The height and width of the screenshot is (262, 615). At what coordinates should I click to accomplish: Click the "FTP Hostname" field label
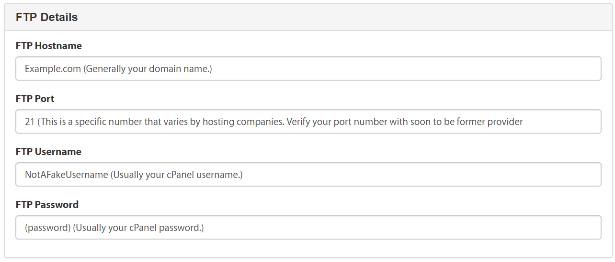click(49, 46)
